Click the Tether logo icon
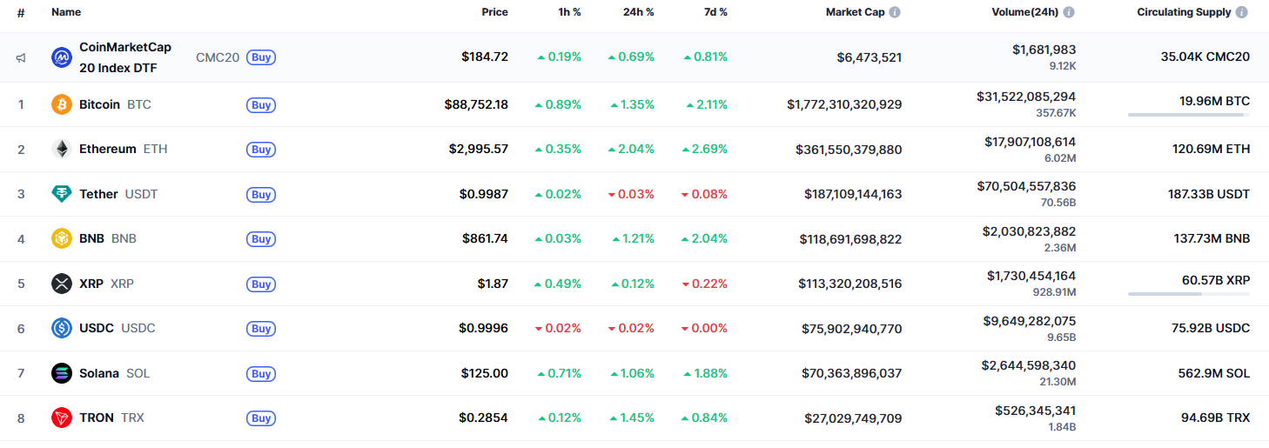 pos(62,194)
